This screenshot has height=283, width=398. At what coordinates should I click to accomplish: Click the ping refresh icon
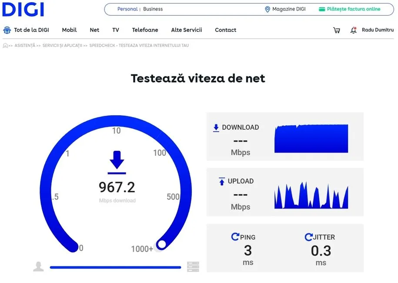(235, 237)
